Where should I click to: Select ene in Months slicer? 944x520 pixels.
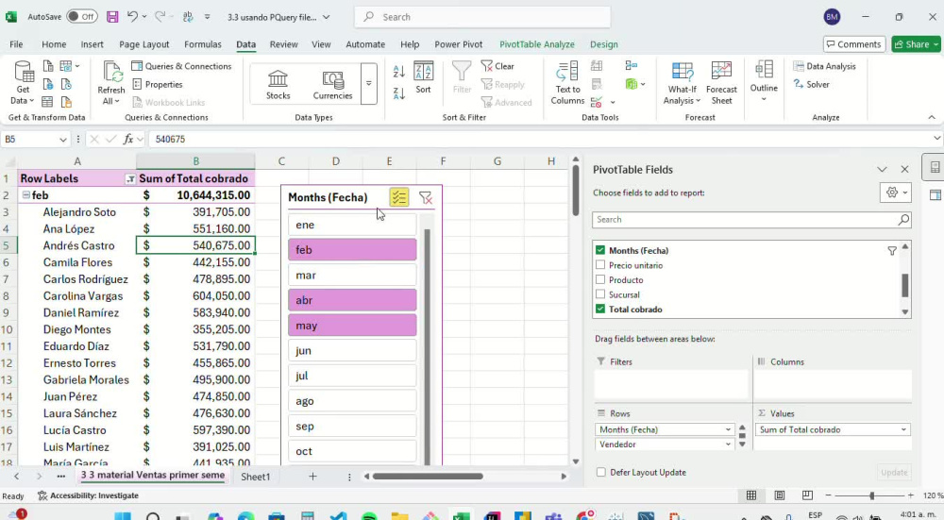point(352,225)
